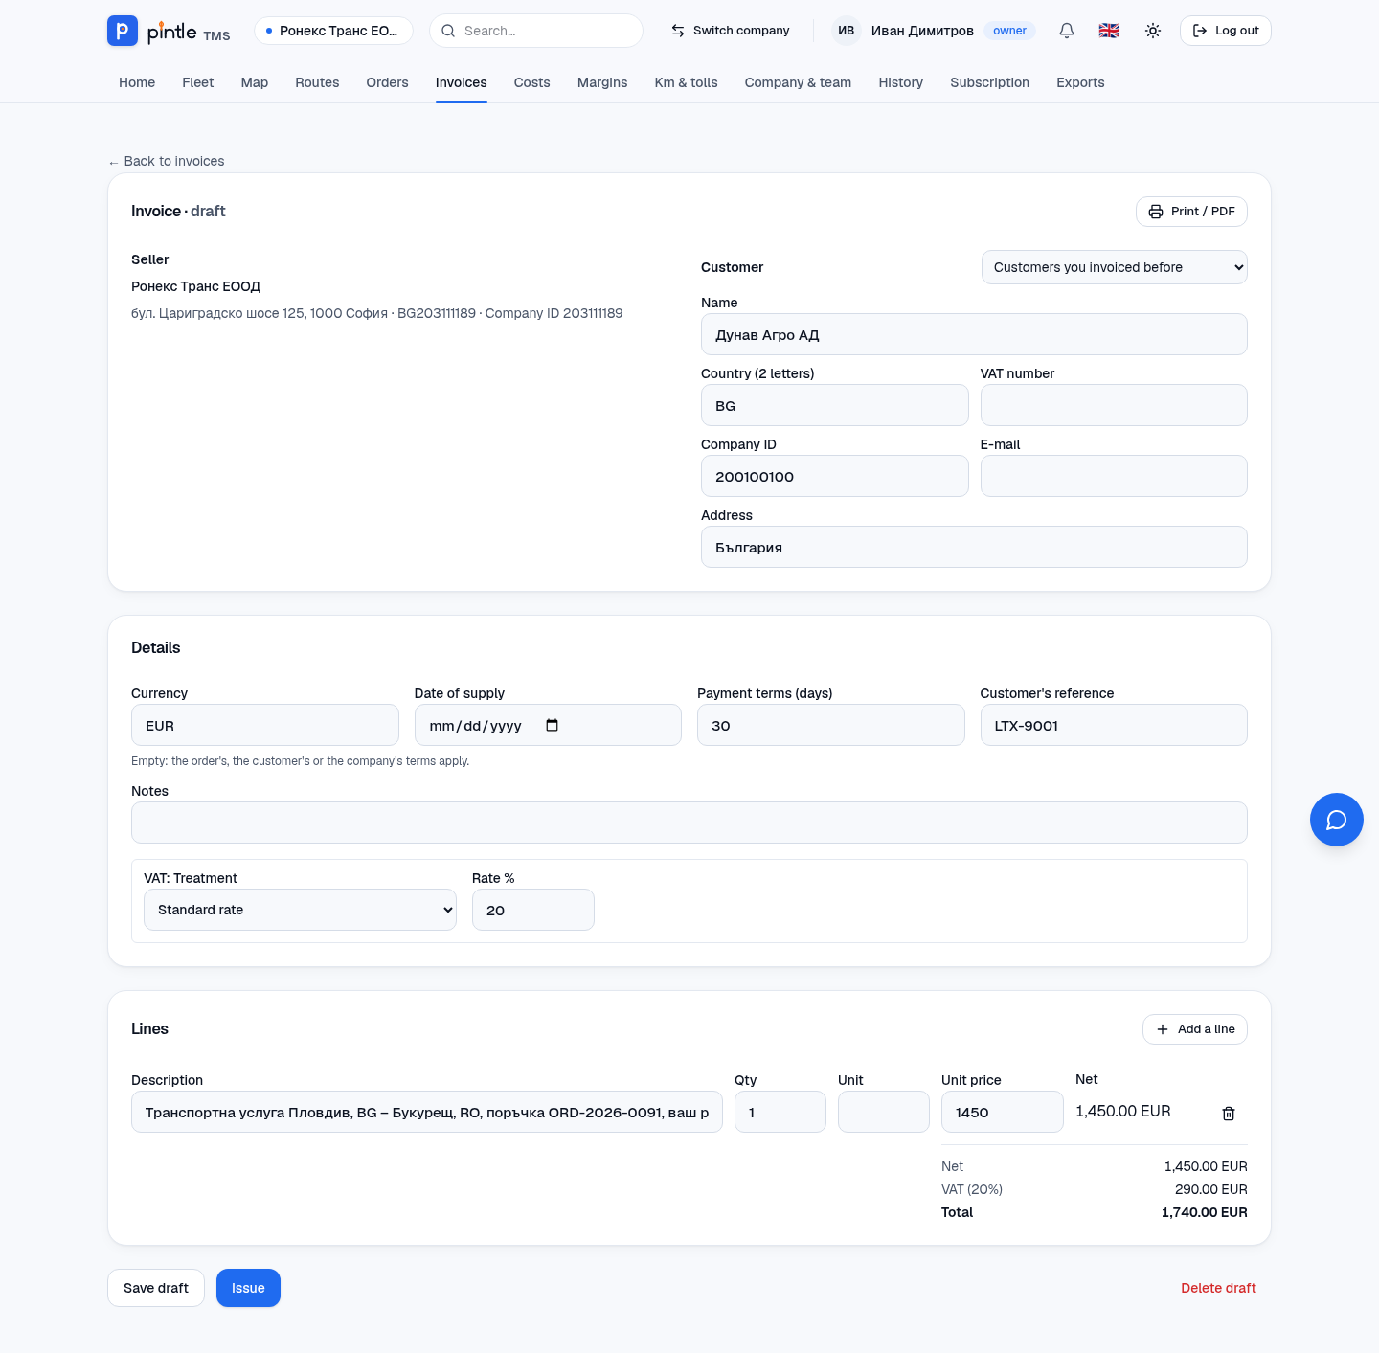Screen dimensions: 1379x1353
Task: Log out of the account
Action: point(1226,31)
